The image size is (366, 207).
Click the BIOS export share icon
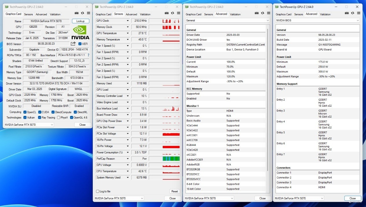(73, 44)
